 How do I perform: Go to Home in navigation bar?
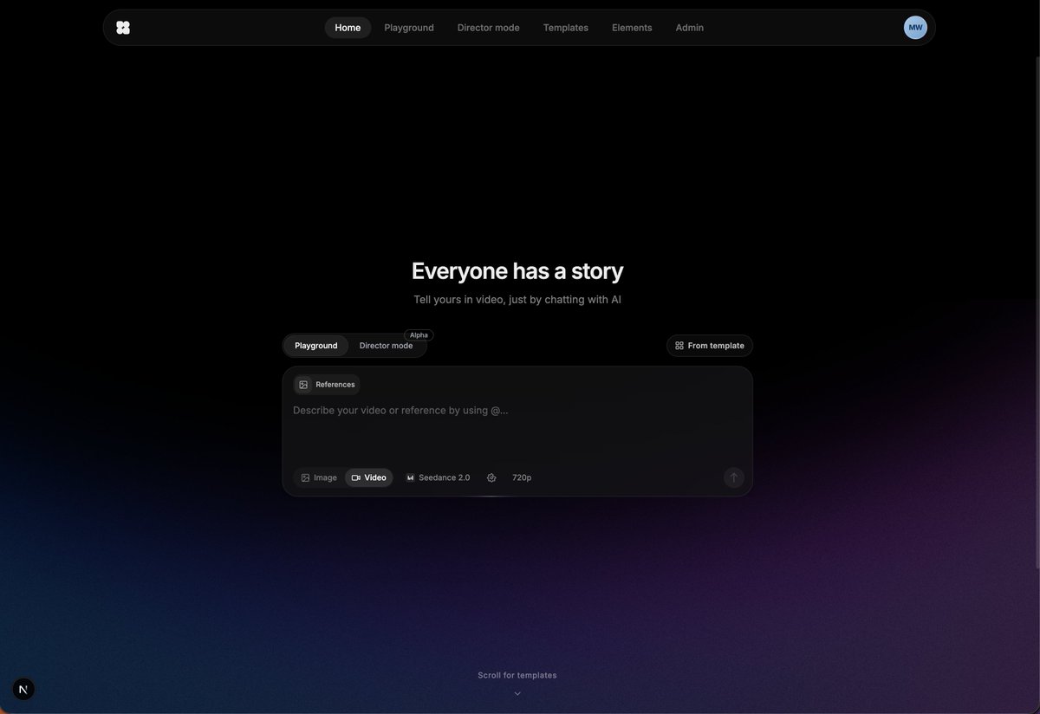(x=348, y=28)
